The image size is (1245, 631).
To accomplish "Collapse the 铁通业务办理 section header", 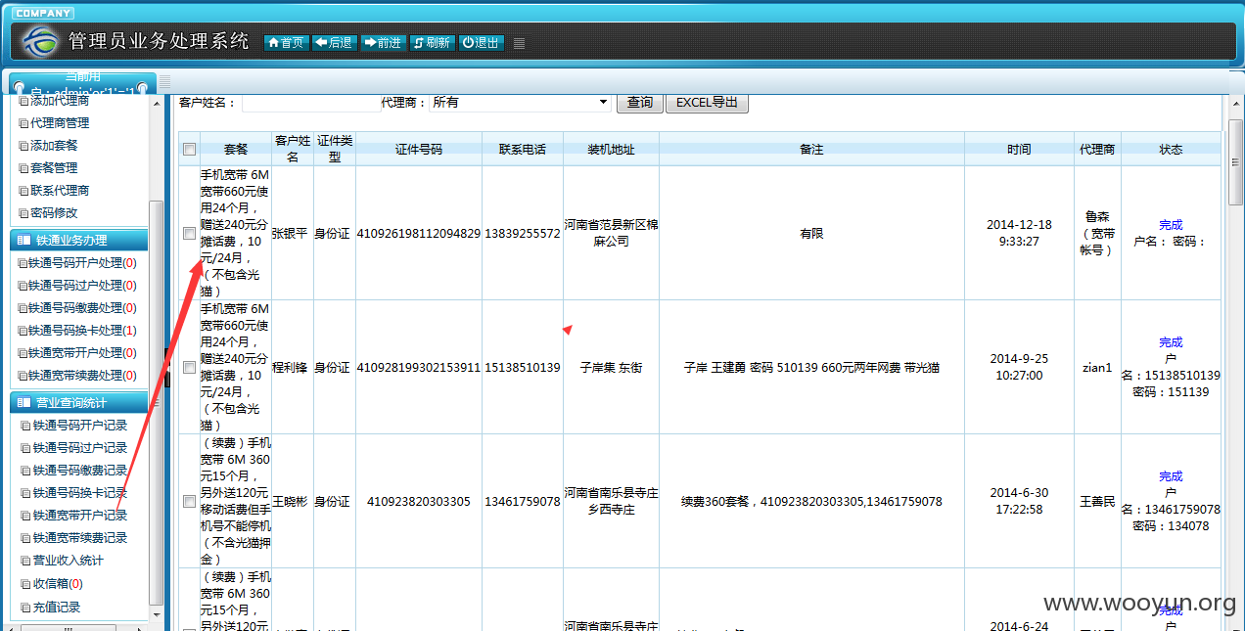I will tap(78, 241).
